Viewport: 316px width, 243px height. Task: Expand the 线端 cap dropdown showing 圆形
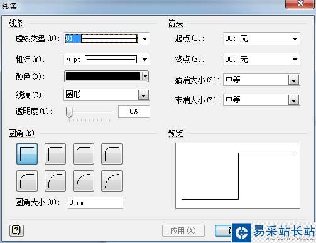coord(107,95)
